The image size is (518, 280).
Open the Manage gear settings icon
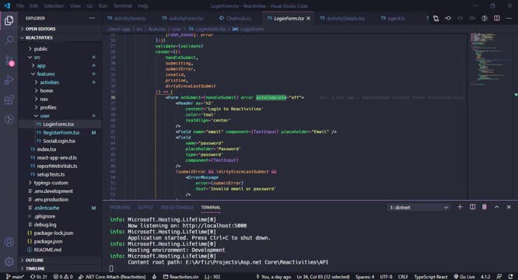(9, 261)
